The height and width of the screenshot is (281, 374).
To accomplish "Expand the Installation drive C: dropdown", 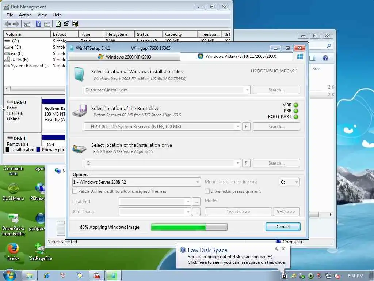I will pyautogui.click(x=238, y=163).
